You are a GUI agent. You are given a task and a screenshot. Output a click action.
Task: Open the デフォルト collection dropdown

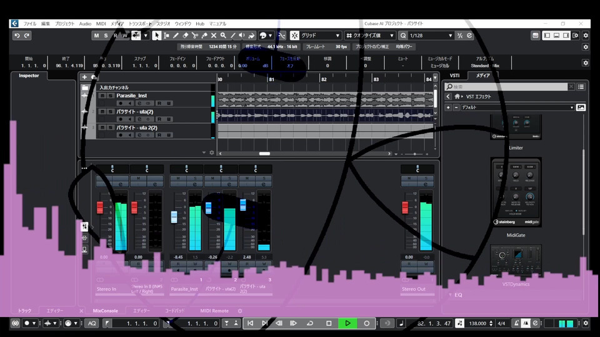[517, 107]
